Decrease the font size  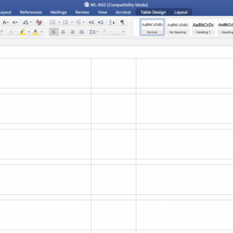click(15, 22)
